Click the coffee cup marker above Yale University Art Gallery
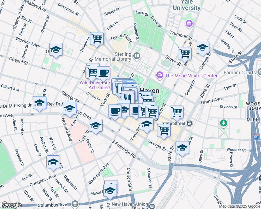261x209 pixels. click(103, 73)
